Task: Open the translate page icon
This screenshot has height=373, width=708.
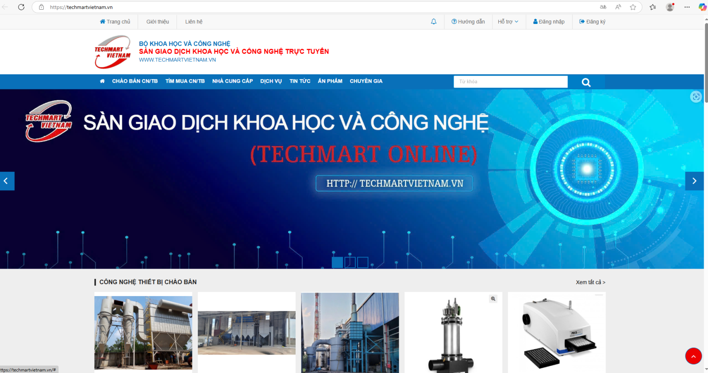Action: 603,7
